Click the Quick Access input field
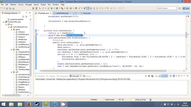This screenshot has width=191, height=107. pos(167,8)
